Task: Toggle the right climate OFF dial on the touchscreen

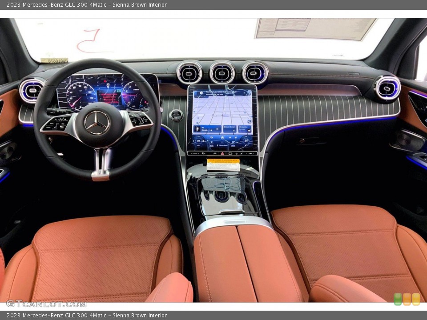Action: tap(246, 141)
